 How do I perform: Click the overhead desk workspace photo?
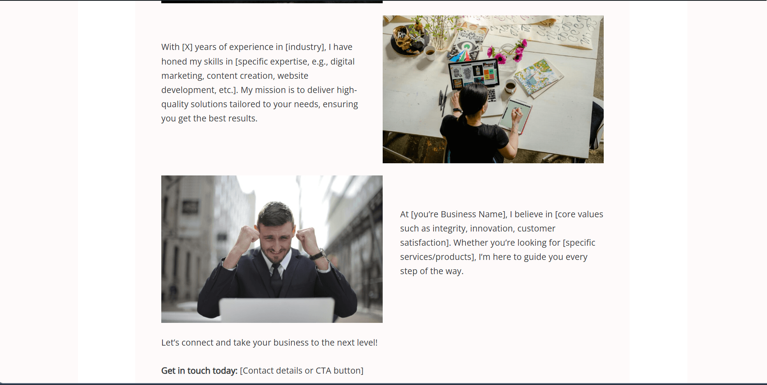click(493, 89)
